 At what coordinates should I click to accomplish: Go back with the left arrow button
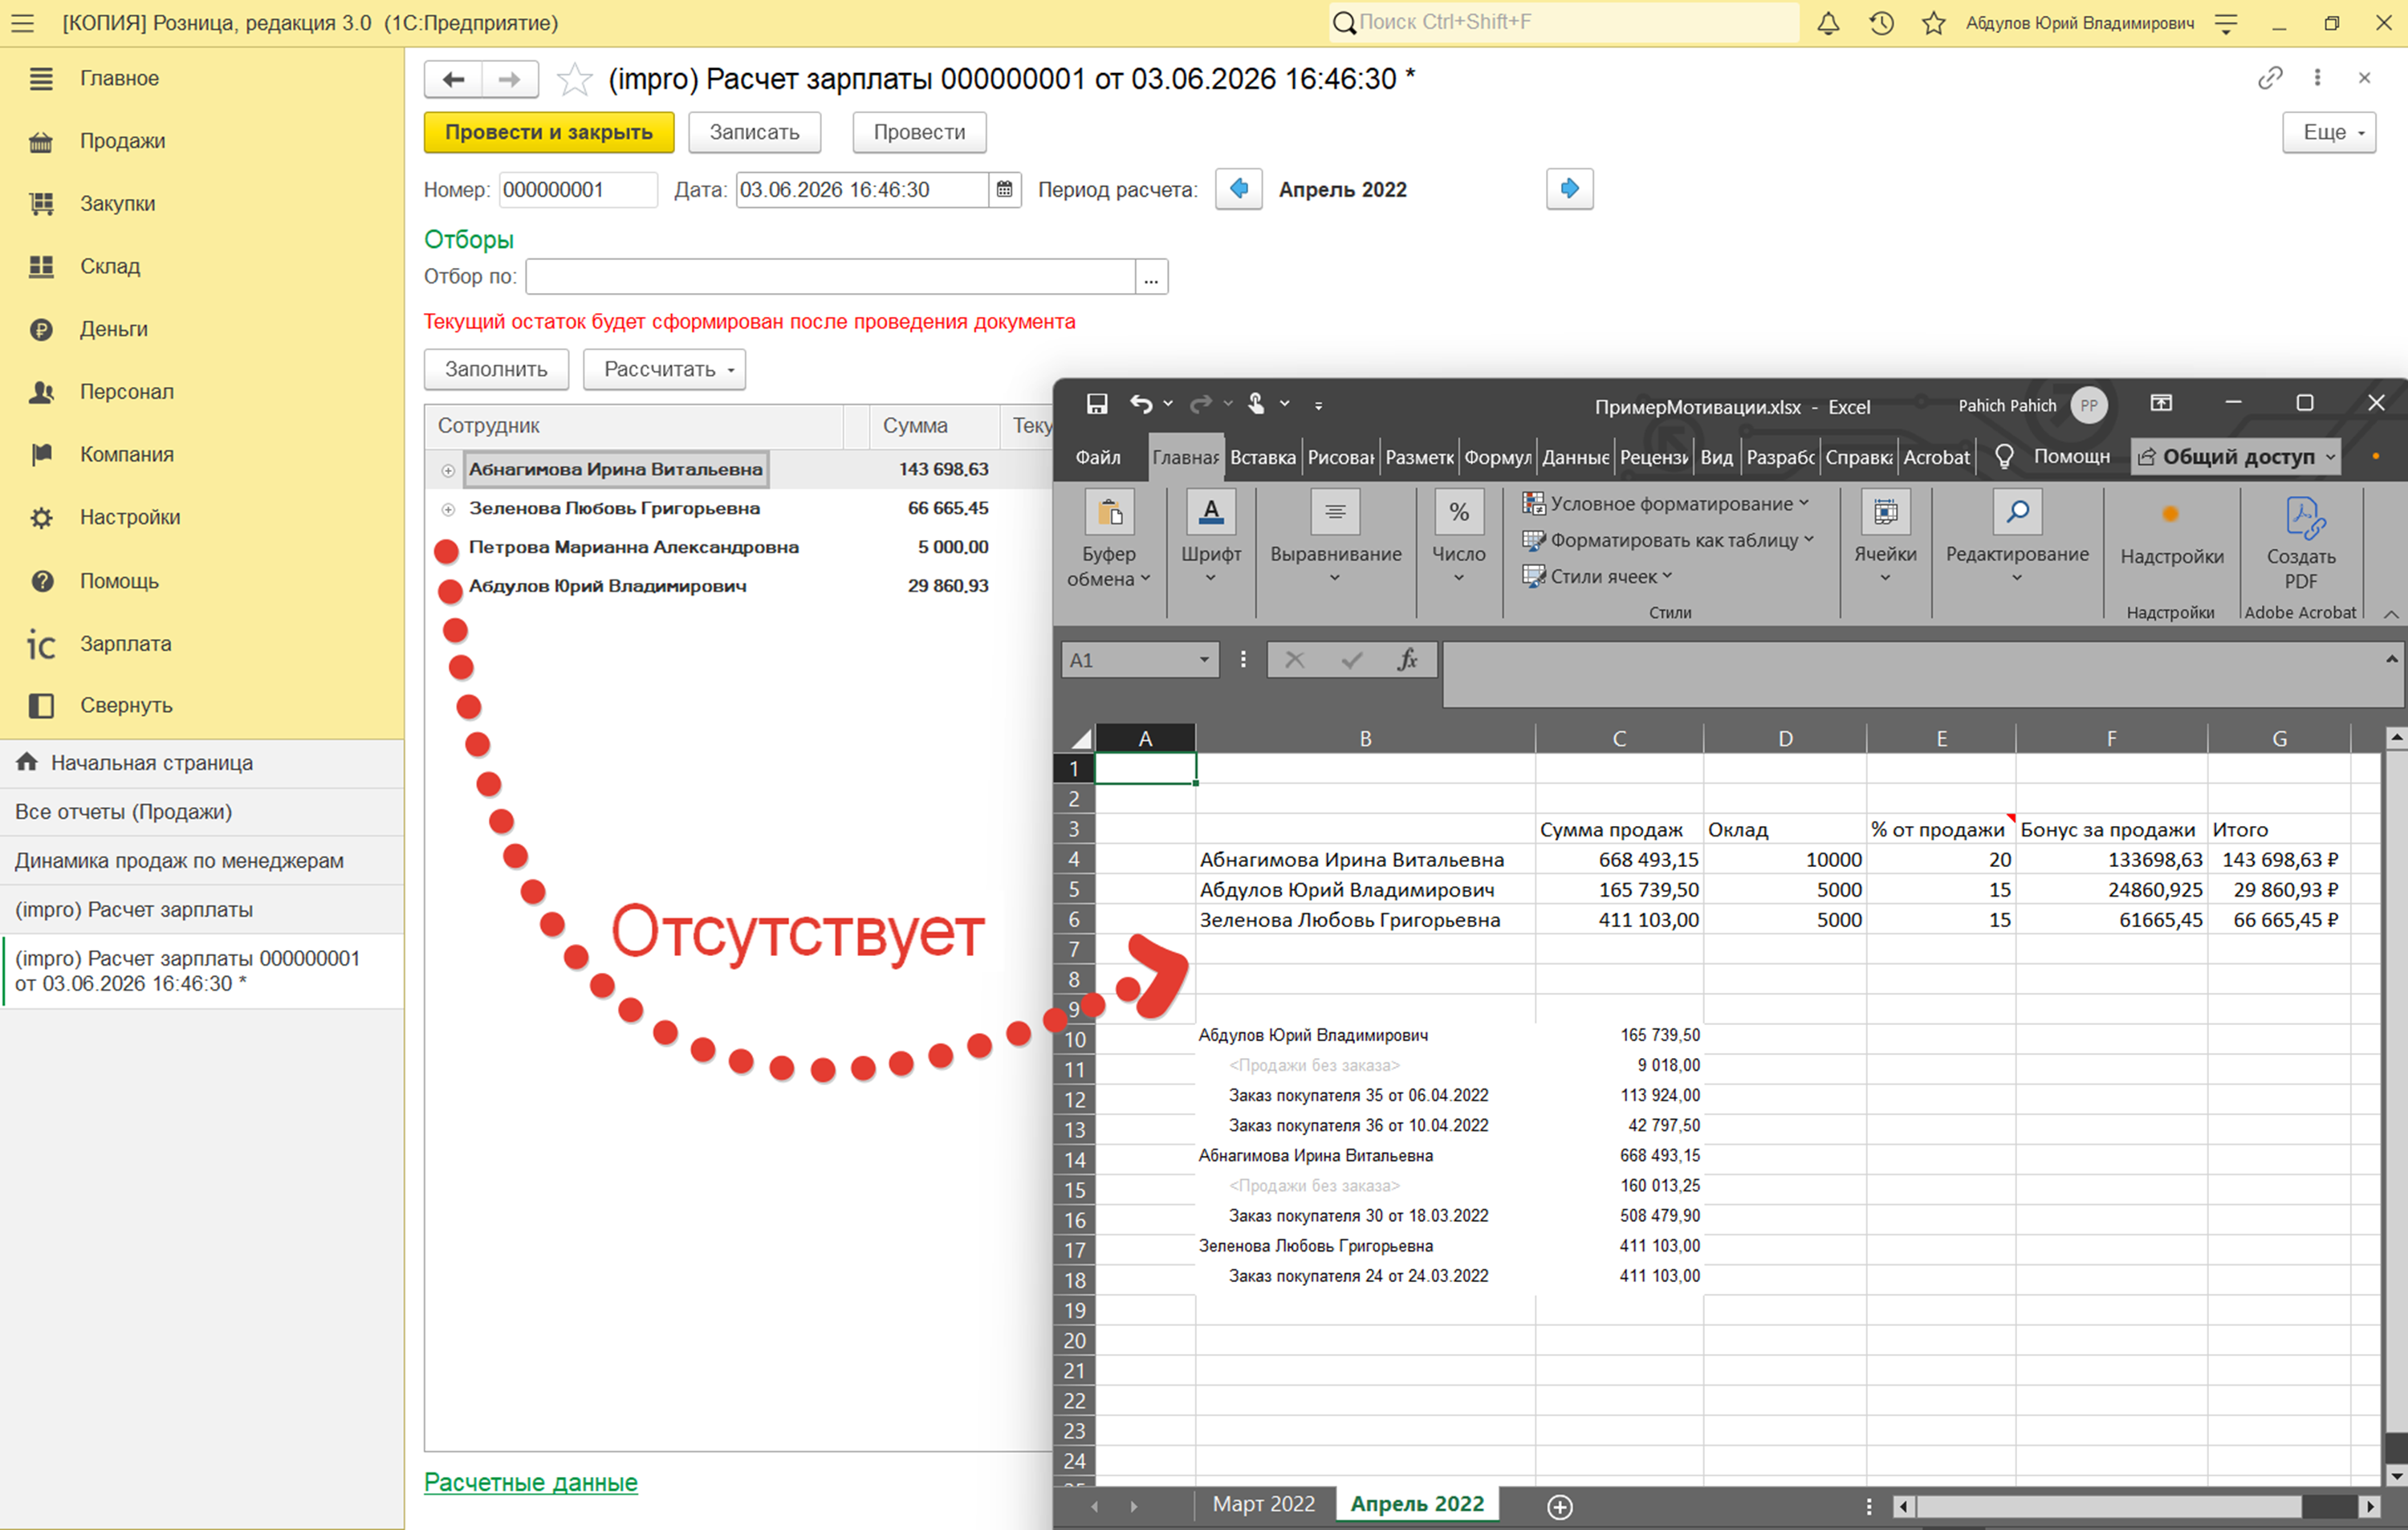point(454,79)
